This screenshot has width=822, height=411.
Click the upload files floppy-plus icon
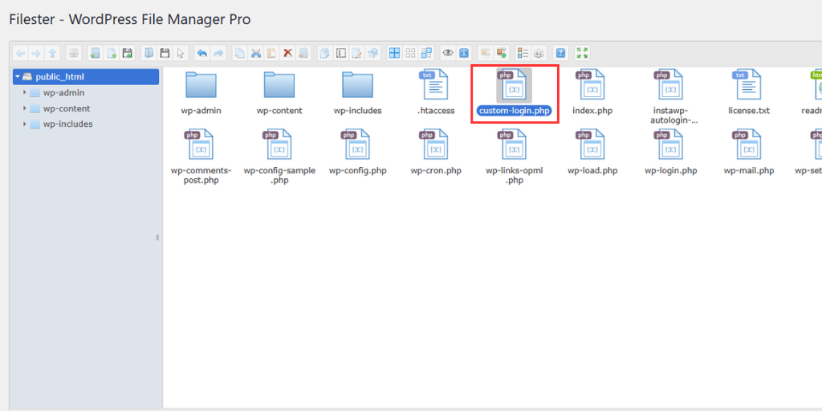127,53
